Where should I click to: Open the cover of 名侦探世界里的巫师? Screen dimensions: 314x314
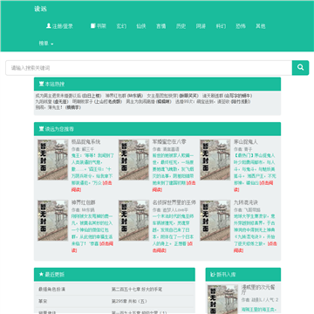pos(133,220)
